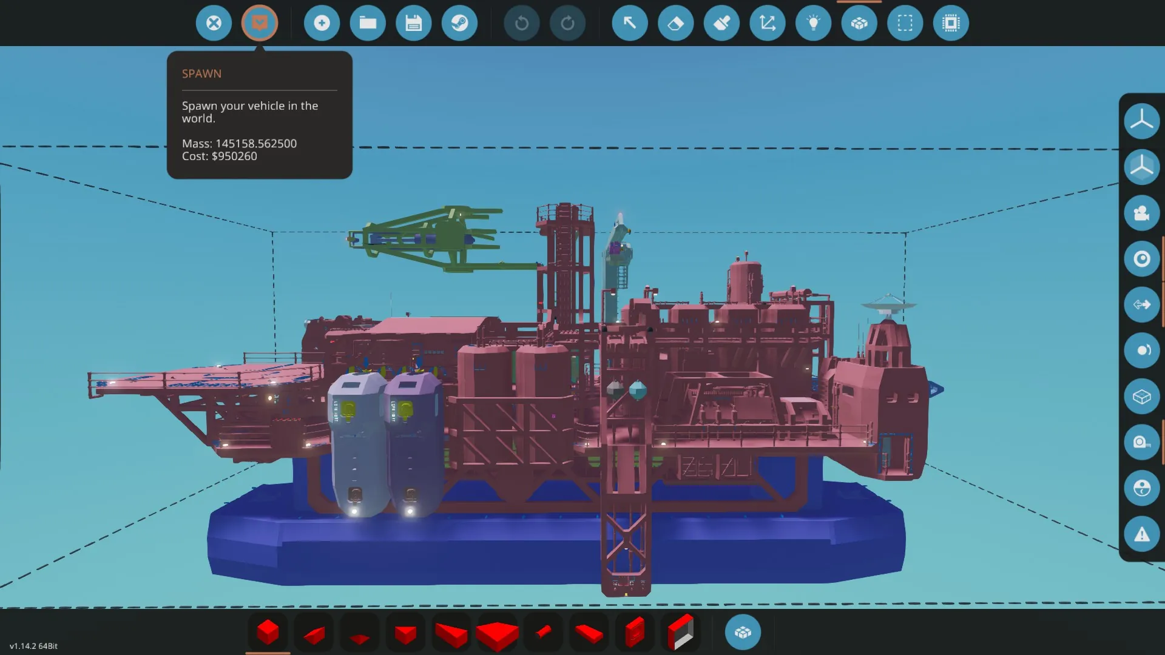Activate the eraser tool
The height and width of the screenshot is (655, 1165).
pos(675,23)
